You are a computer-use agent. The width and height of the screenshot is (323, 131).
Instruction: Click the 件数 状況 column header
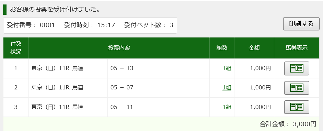(x=16, y=48)
